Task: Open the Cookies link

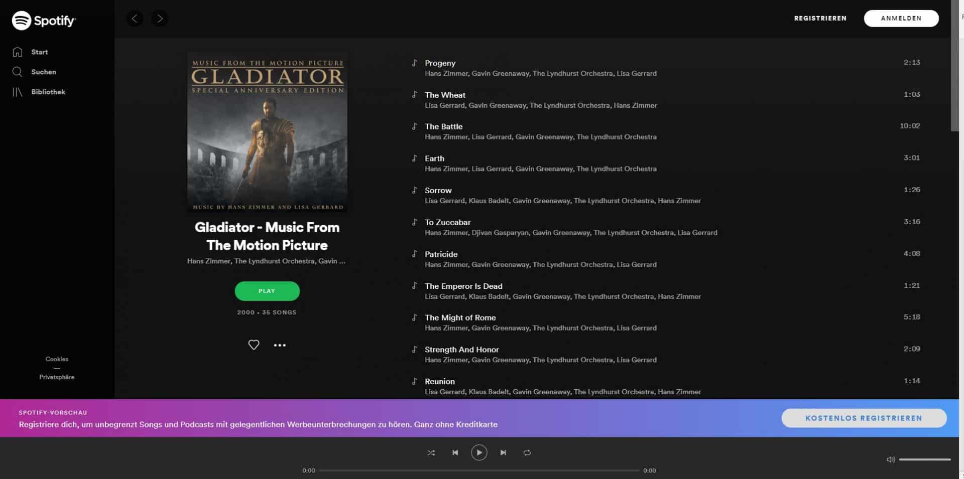Action: tap(57, 359)
